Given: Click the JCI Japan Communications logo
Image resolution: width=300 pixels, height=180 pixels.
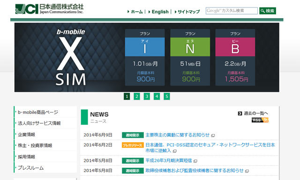Looking at the screenshot, I should click(x=49, y=9).
